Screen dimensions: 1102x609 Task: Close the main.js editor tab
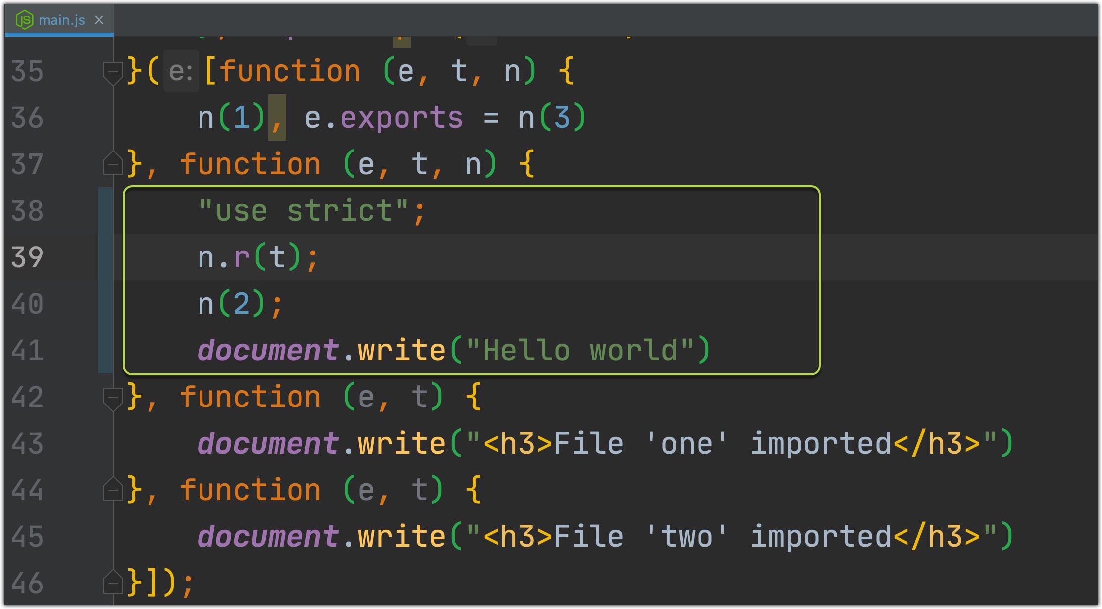[x=99, y=20]
